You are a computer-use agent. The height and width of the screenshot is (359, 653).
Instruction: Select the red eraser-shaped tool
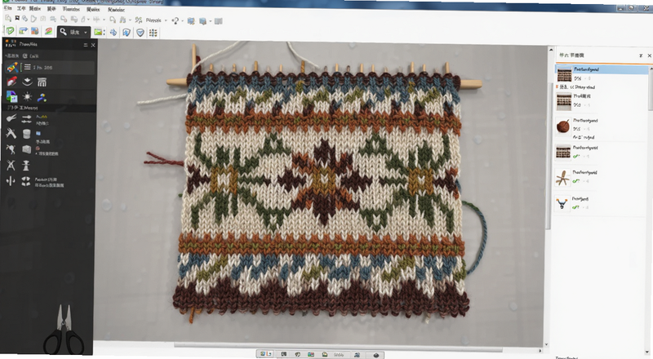(11, 82)
